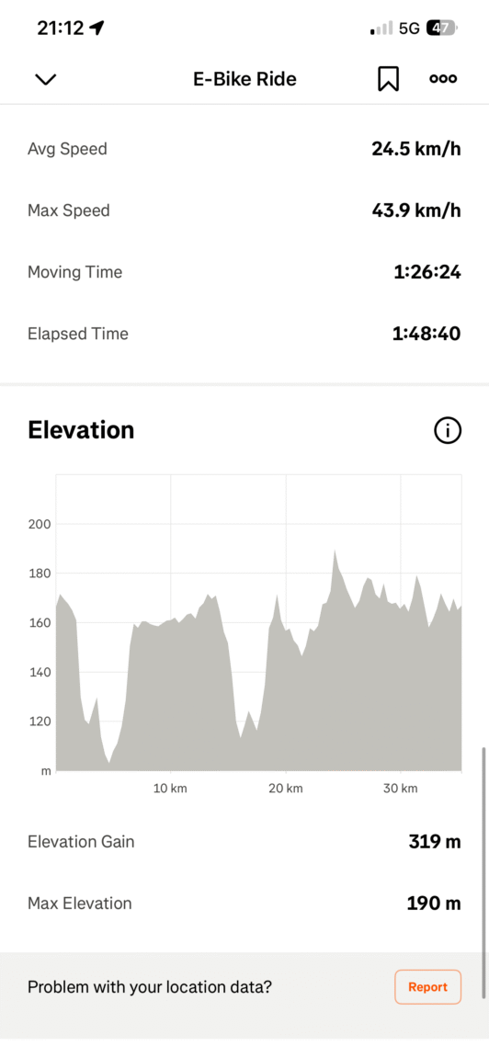Tap the Elevation Gain 319 m row
Viewport: 489px width, 1057px height.
pos(244,841)
